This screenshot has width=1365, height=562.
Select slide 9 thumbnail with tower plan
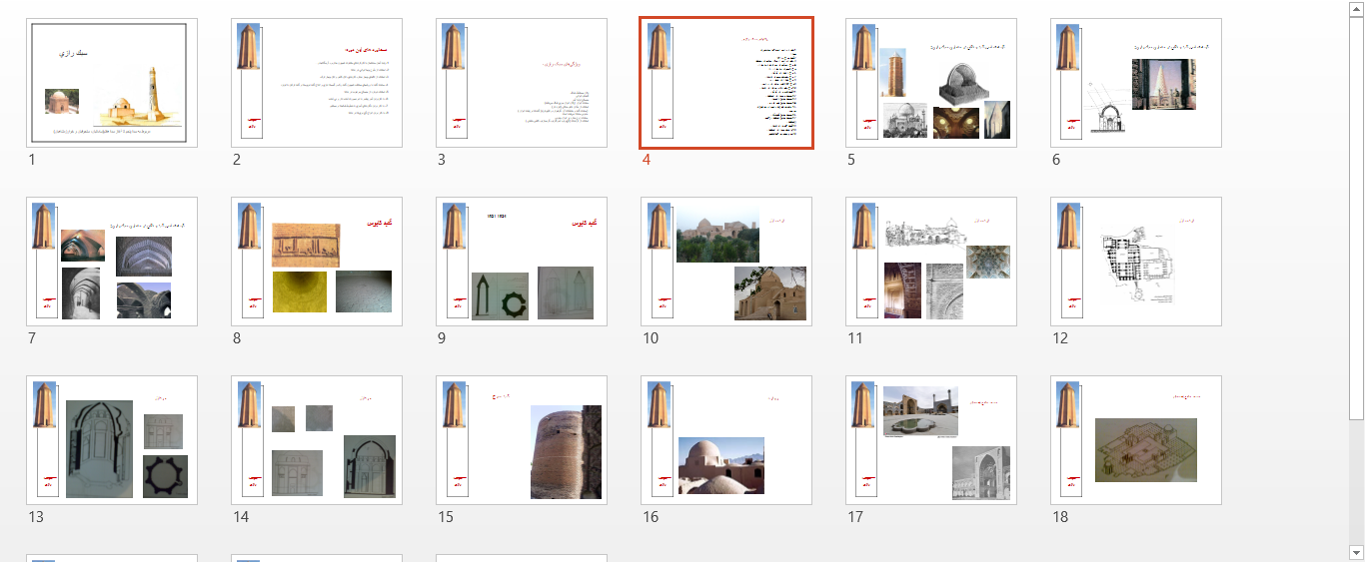[x=522, y=262]
